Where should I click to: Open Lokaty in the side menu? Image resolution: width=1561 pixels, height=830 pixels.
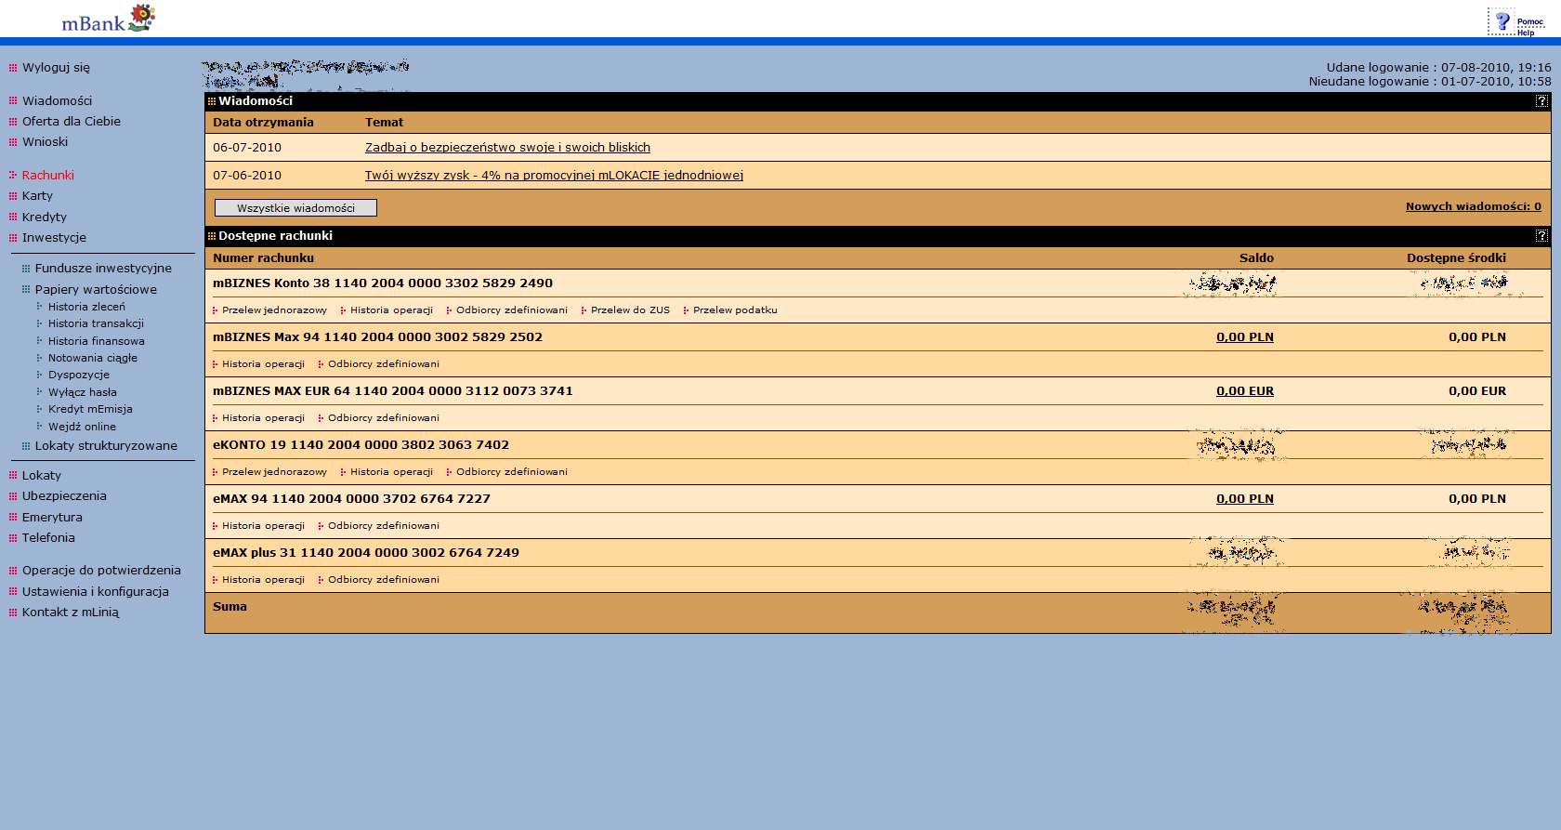point(42,476)
